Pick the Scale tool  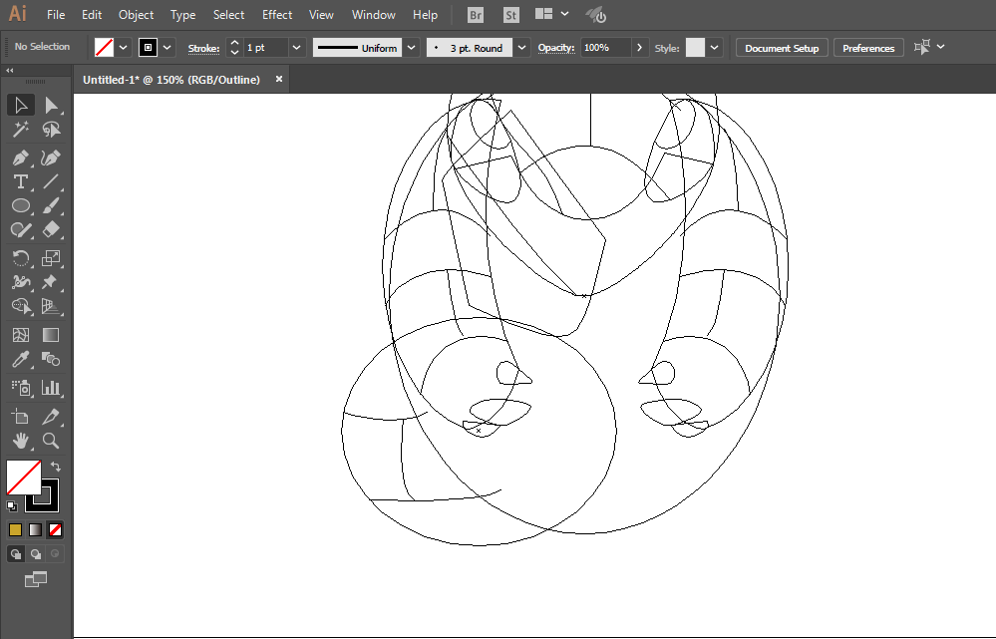click(x=51, y=258)
